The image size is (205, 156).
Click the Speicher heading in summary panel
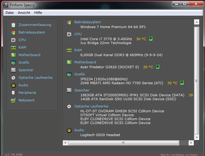[82, 90]
